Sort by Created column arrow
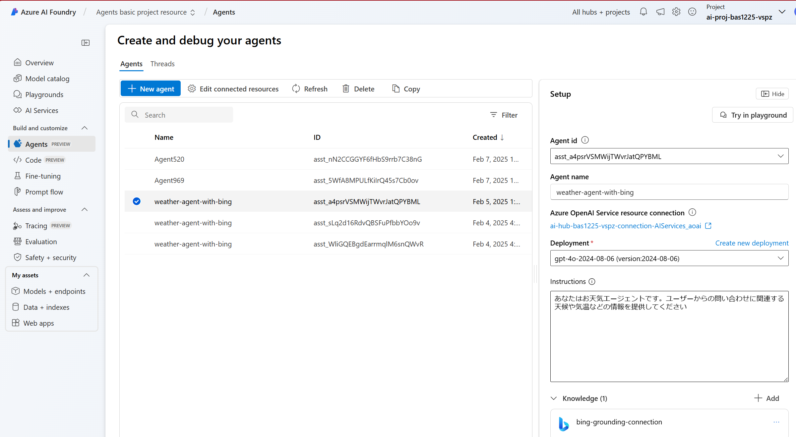 502,137
